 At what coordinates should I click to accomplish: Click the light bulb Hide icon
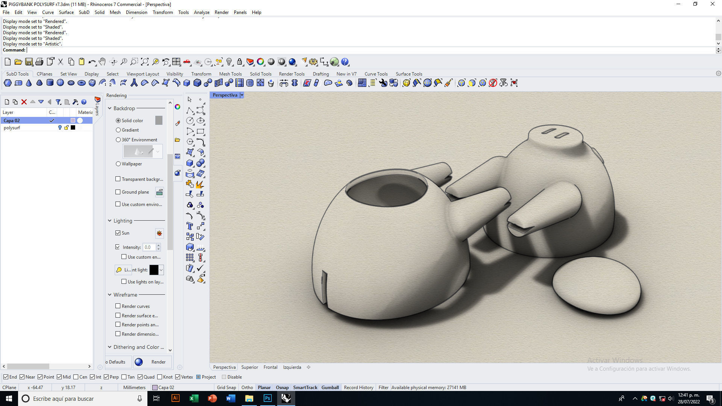229,62
